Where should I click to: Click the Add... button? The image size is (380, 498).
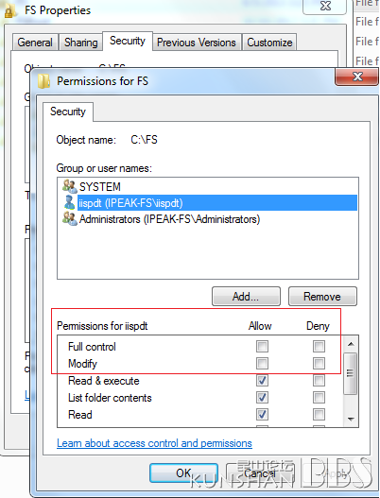pyautogui.click(x=246, y=297)
